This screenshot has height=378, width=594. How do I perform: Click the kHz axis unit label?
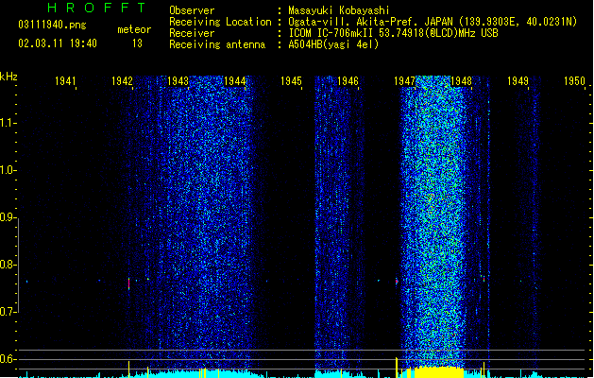(8, 77)
